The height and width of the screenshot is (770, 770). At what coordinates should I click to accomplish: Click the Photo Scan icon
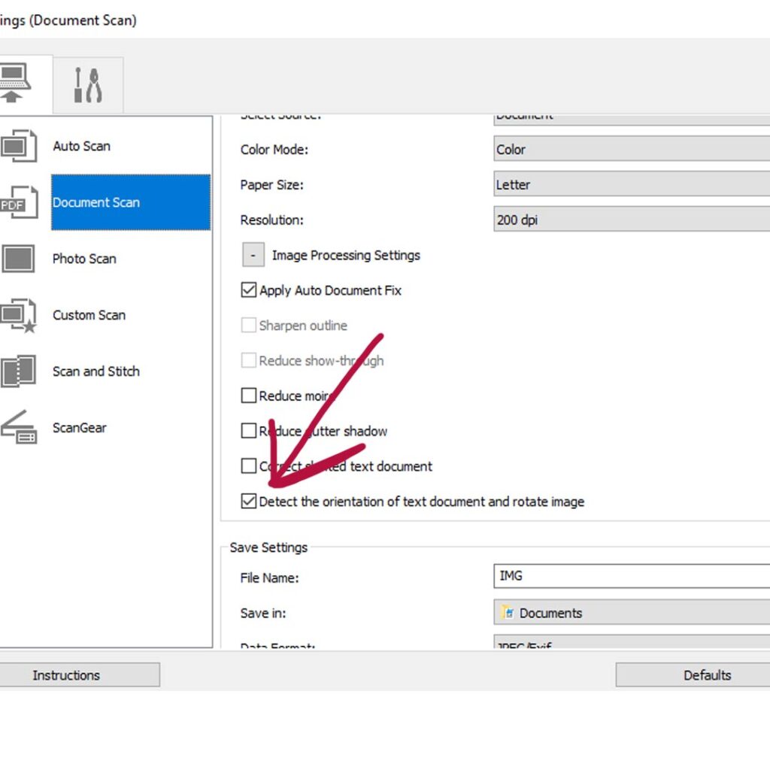point(18,259)
